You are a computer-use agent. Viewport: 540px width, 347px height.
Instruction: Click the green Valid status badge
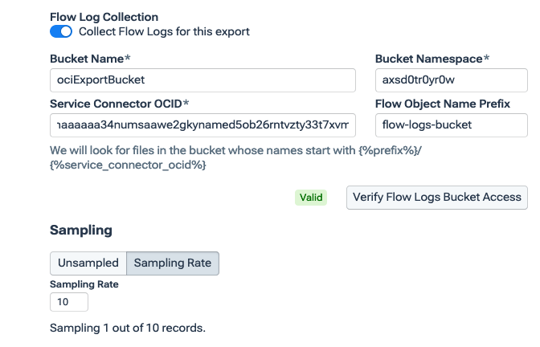coord(311,198)
